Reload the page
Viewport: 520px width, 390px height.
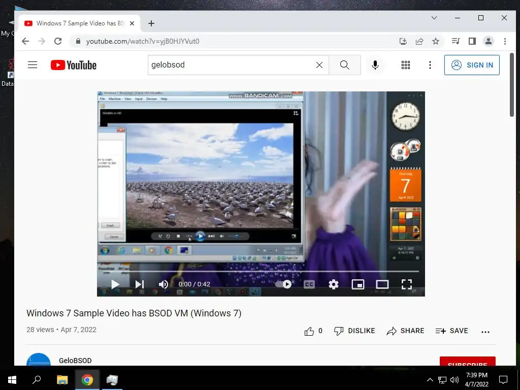point(58,41)
